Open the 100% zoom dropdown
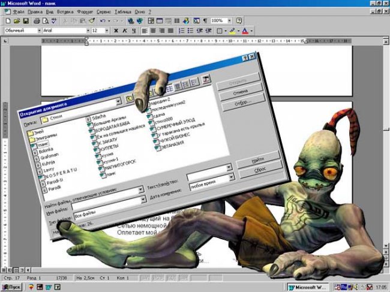The width and height of the screenshot is (390, 292). (x=229, y=21)
